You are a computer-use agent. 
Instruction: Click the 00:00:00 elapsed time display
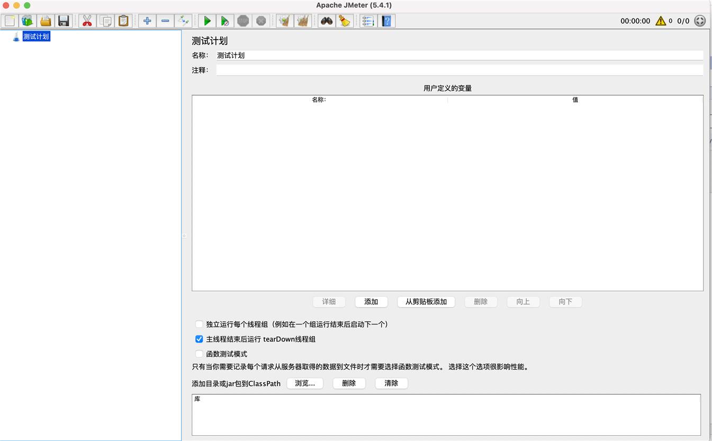pos(635,21)
